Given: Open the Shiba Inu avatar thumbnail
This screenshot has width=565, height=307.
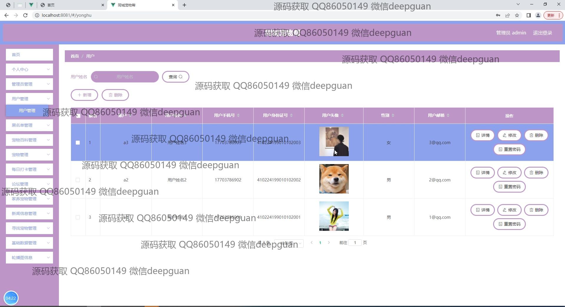Looking at the screenshot, I should coord(334,179).
